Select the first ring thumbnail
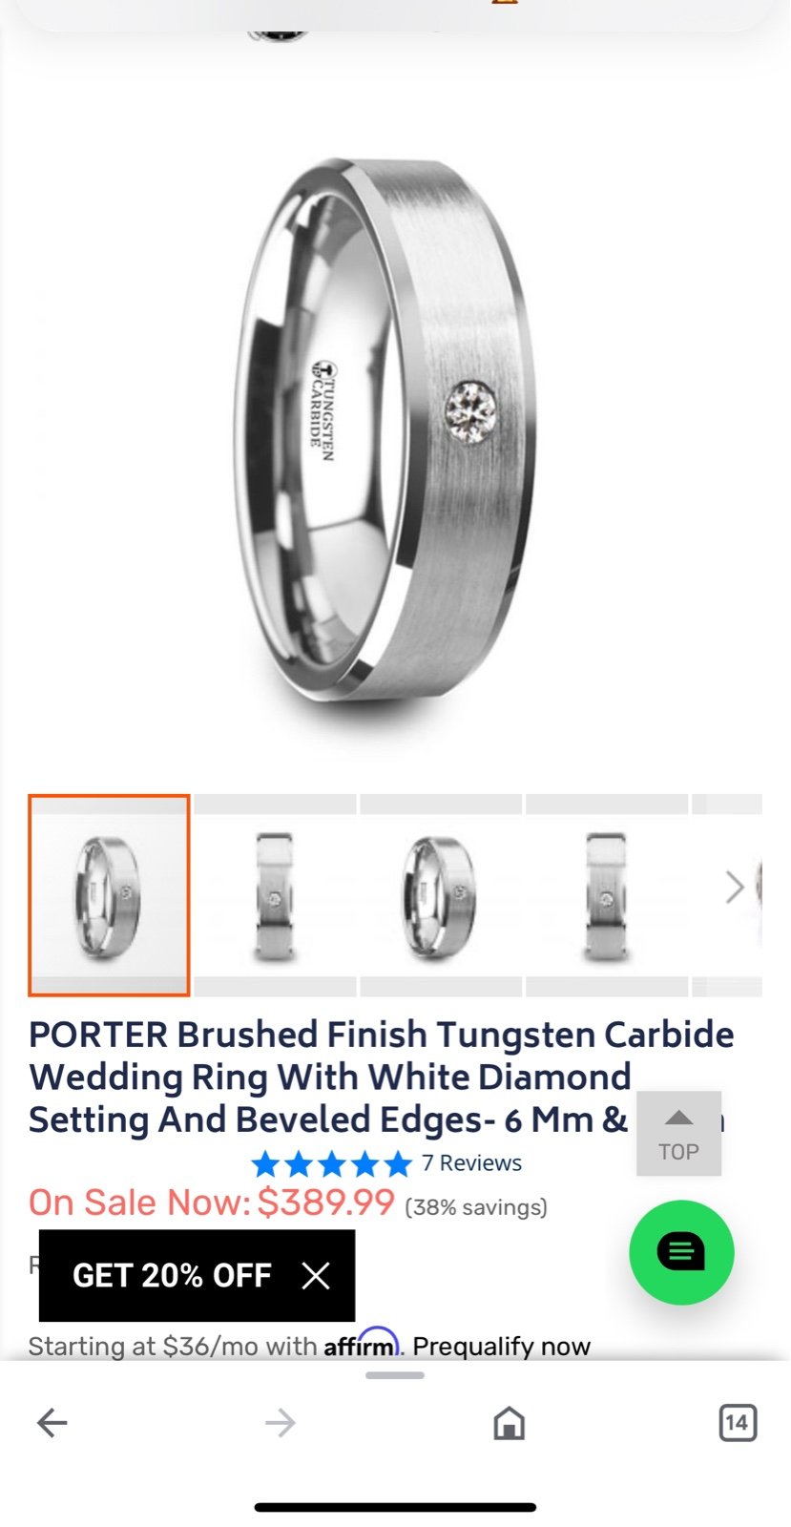 [x=109, y=895]
